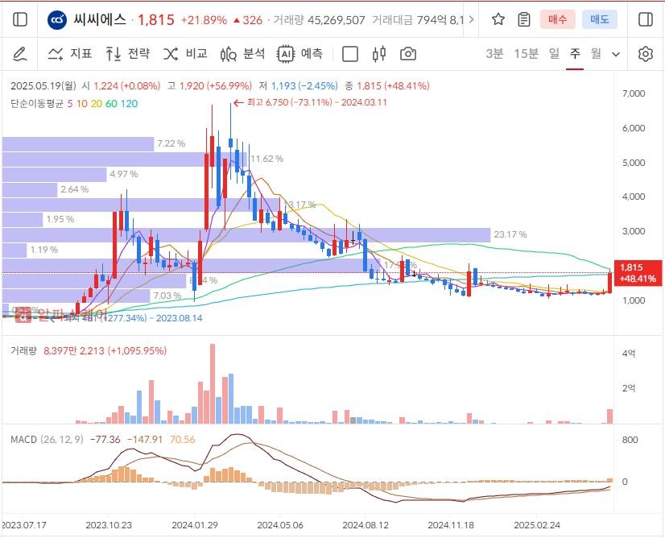Click the 씨씨에스 CCS company logo
665x538 pixels.
point(57,20)
